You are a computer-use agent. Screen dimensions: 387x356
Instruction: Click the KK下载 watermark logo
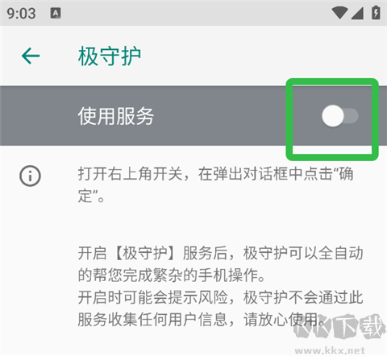click(339, 327)
